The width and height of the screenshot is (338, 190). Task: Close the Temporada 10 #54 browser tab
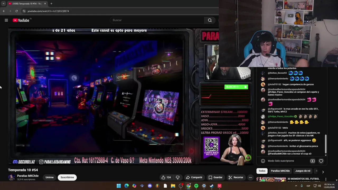tap(45, 4)
